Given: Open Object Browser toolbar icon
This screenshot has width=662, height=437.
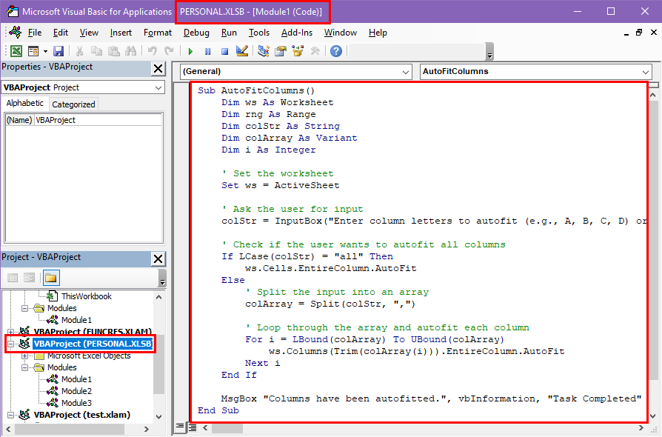Looking at the screenshot, I should (298, 52).
